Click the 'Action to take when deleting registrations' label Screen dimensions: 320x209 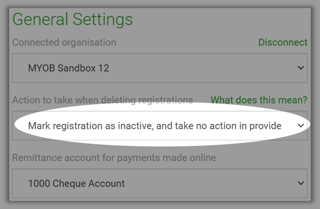102,100
